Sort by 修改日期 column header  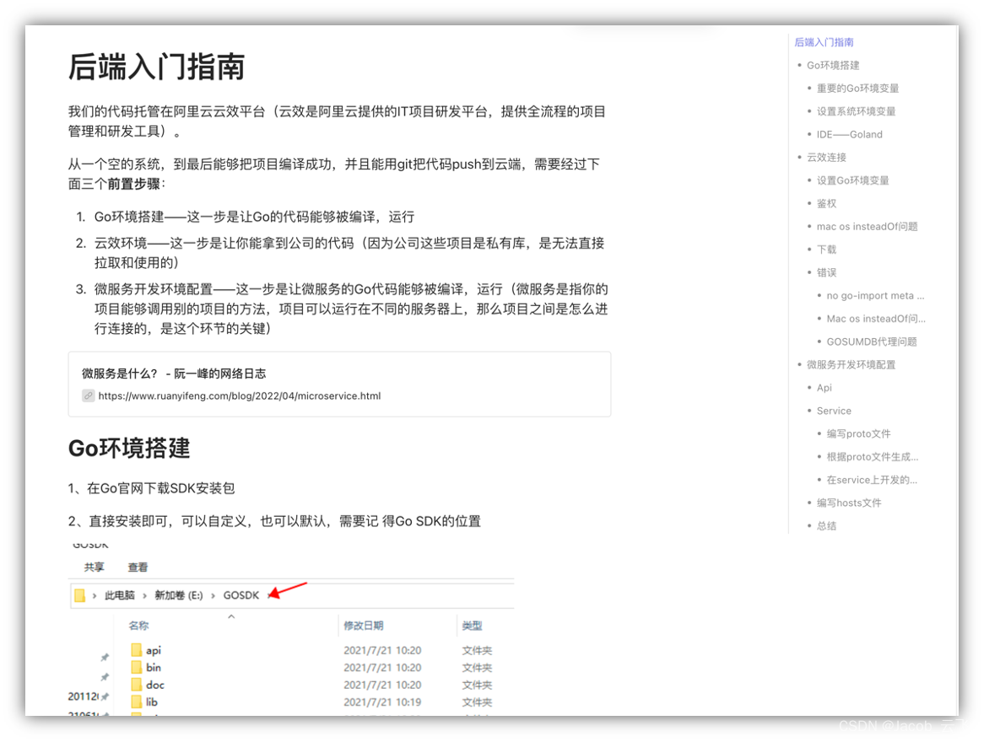[x=364, y=626]
